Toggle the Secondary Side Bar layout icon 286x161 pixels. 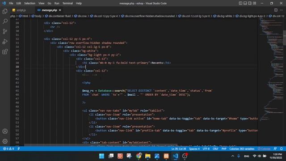tap(250, 3)
